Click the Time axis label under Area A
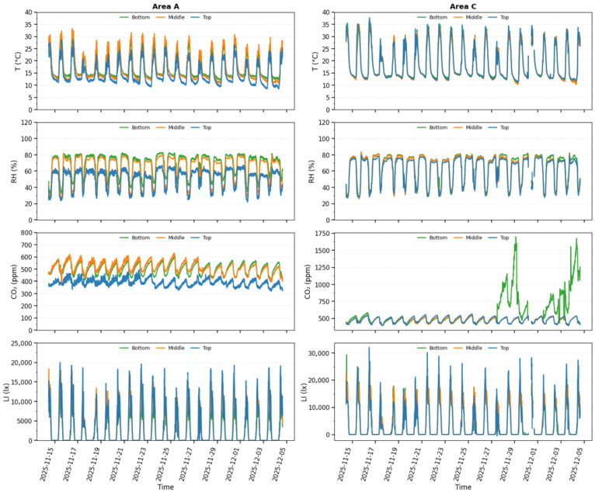 pos(165,487)
